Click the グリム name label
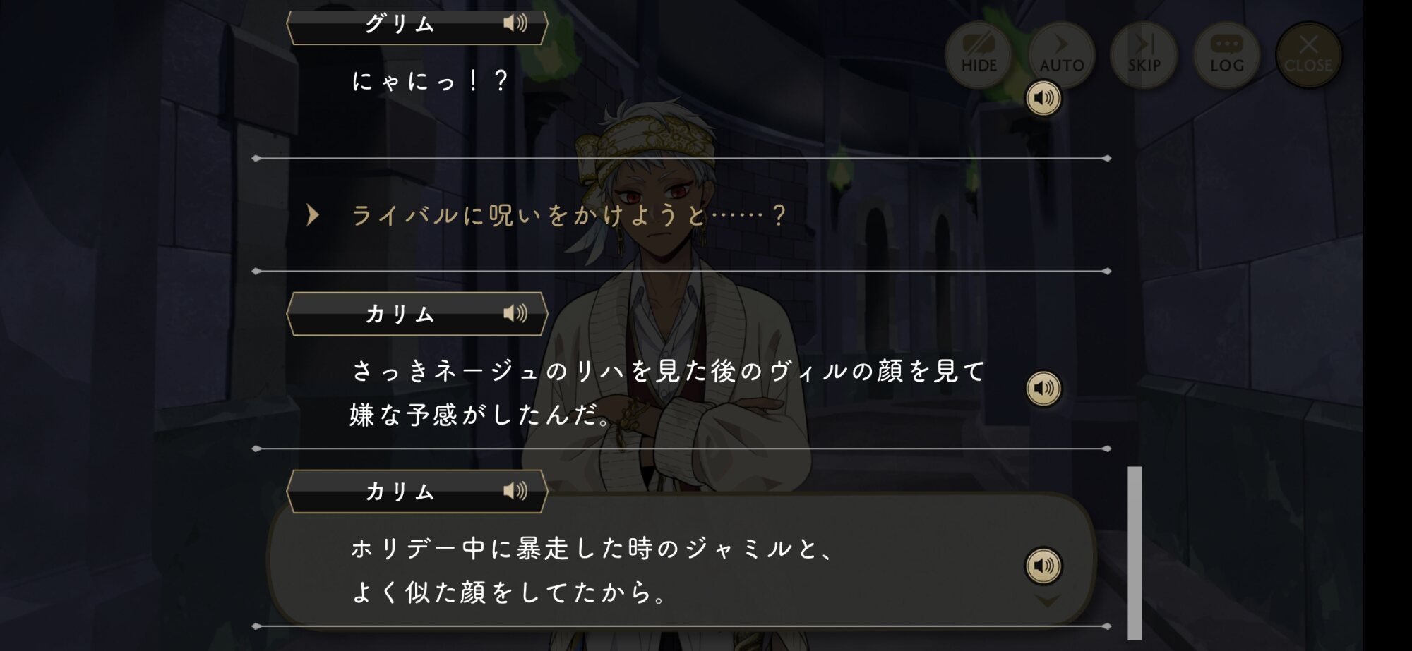Image resolution: width=1412 pixels, height=651 pixels. tap(400, 24)
